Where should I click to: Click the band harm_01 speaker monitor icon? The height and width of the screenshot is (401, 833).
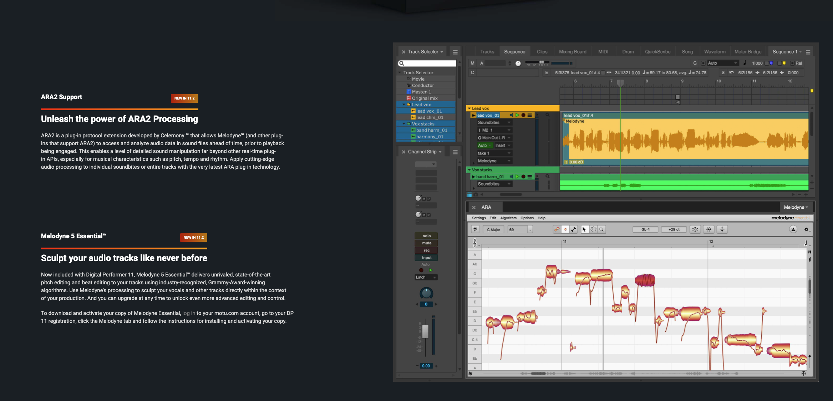pyautogui.click(x=511, y=177)
